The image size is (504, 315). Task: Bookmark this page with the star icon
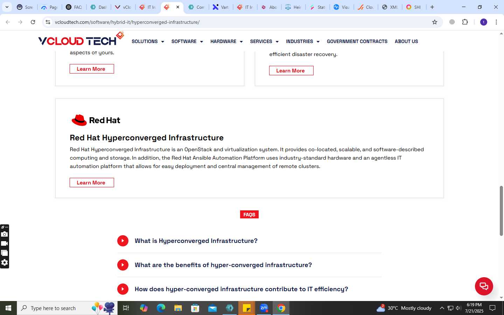pos(435,22)
